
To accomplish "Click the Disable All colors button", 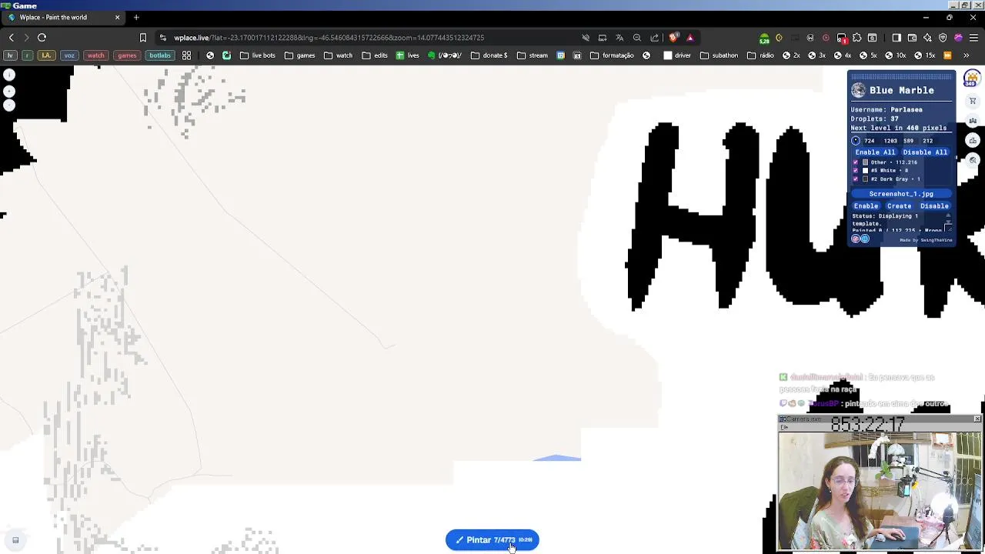I will (925, 152).
